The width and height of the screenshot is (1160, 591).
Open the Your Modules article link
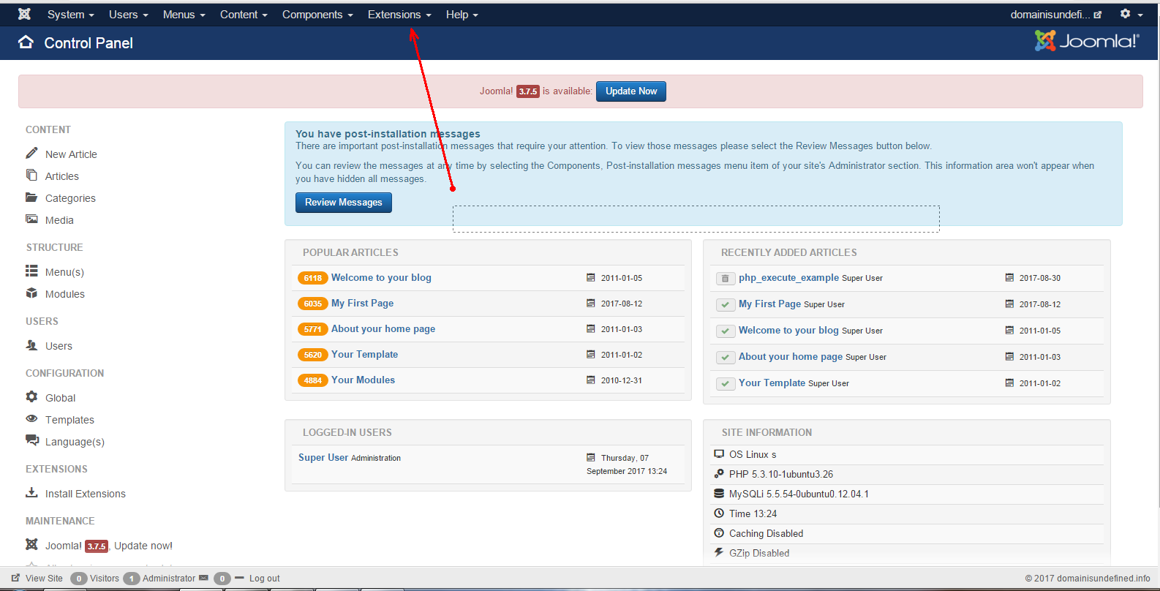pyautogui.click(x=363, y=380)
